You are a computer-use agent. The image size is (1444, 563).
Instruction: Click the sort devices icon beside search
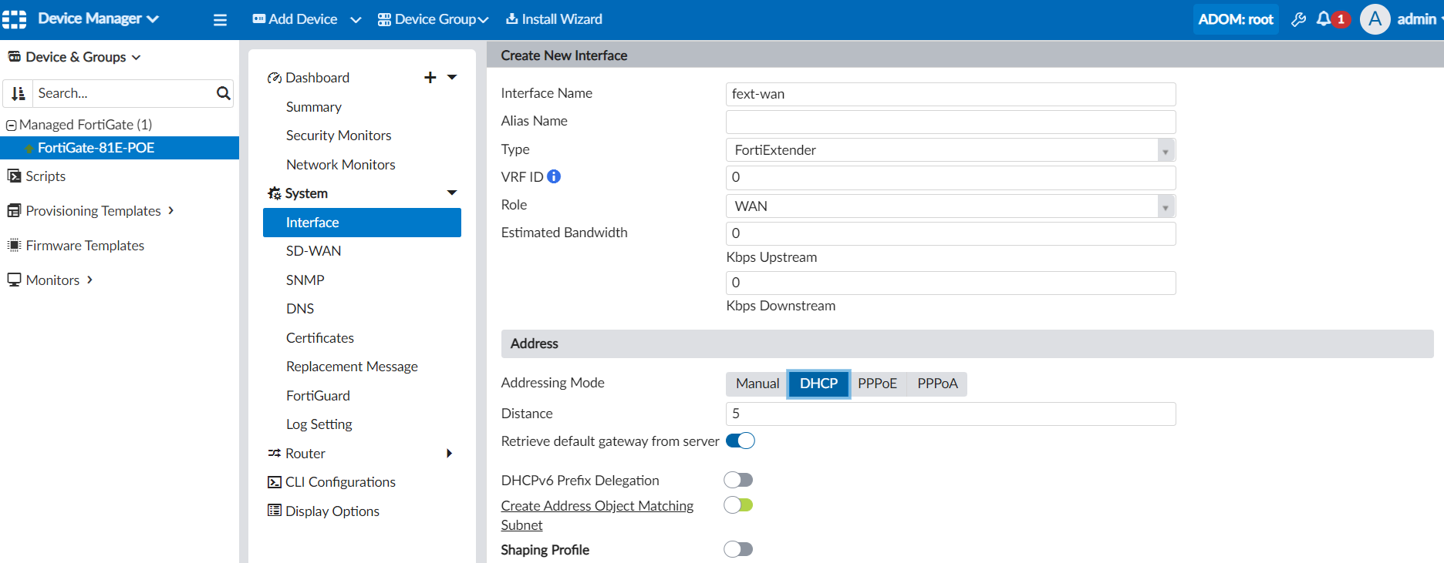[x=19, y=93]
